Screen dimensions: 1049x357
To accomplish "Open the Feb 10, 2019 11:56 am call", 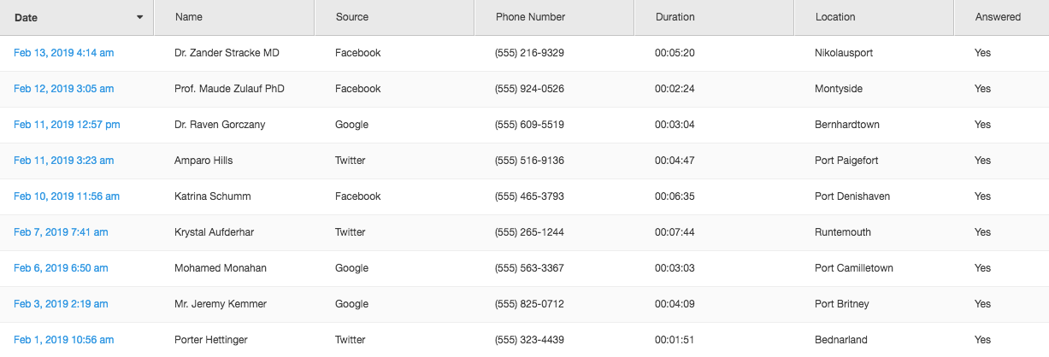I will (x=65, y=196).
